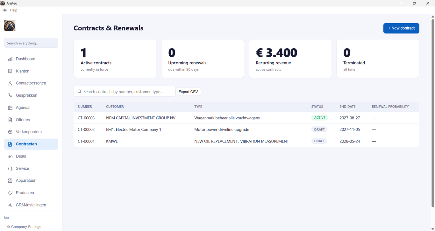This screenshot has height=231, width=435.
Task: Click the Verkooporders box icon
Action: 10,132
